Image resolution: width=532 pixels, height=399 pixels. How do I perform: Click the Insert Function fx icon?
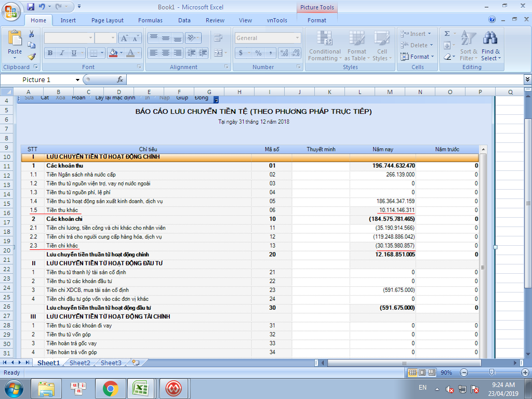pyautogui.click(x=120, y=79)
